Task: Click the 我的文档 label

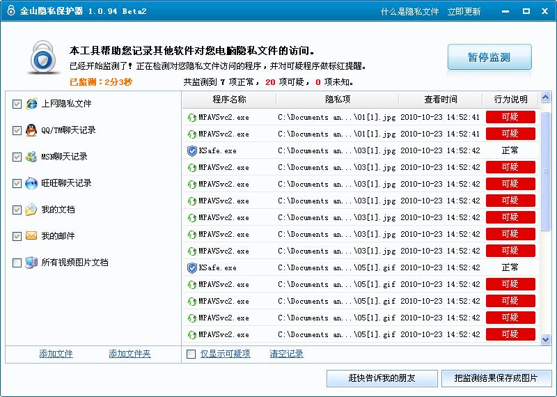Action: point(58,210)
